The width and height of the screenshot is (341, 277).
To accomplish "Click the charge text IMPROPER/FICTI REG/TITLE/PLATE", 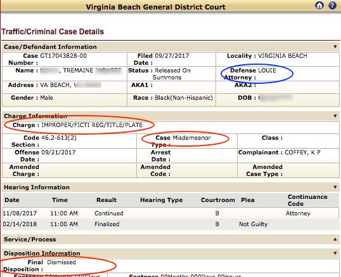I will 92,125.
